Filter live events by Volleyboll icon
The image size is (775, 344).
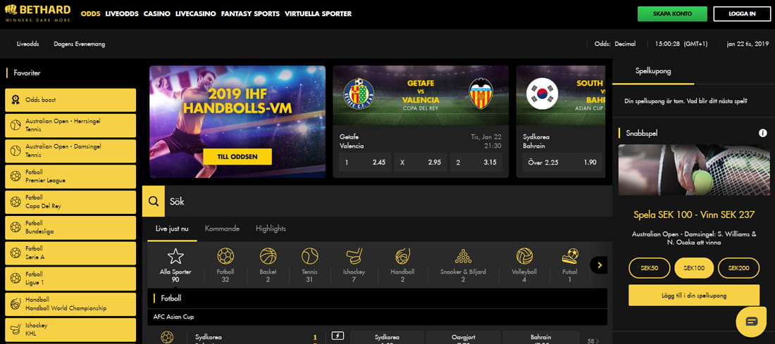(x=524, y=256)
